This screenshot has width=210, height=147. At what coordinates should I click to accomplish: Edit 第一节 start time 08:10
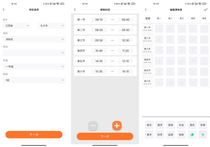[x=99, y=20]
